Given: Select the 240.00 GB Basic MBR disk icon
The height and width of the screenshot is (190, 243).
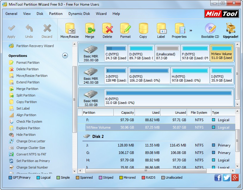Looking at the screenshot, I should [x=91, y=72].
